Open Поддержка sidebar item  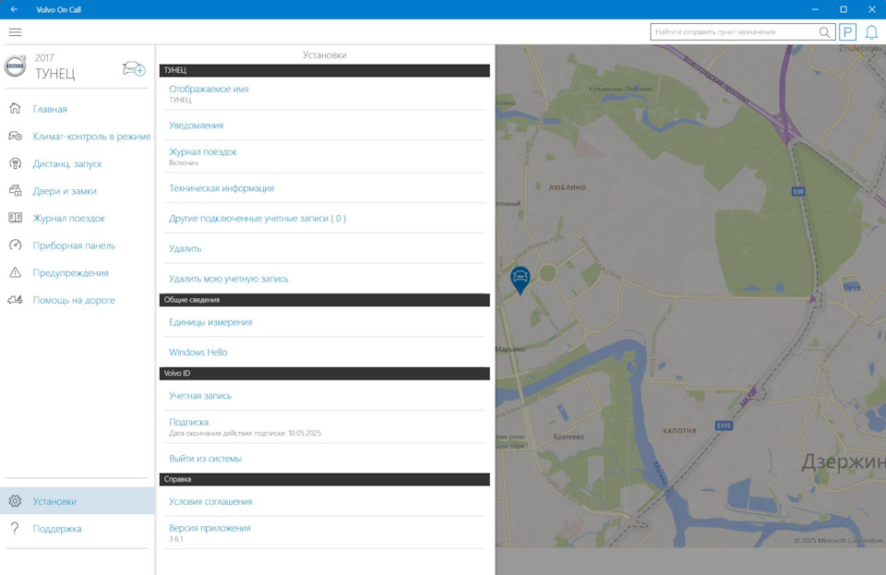click(x=78, y=529)
